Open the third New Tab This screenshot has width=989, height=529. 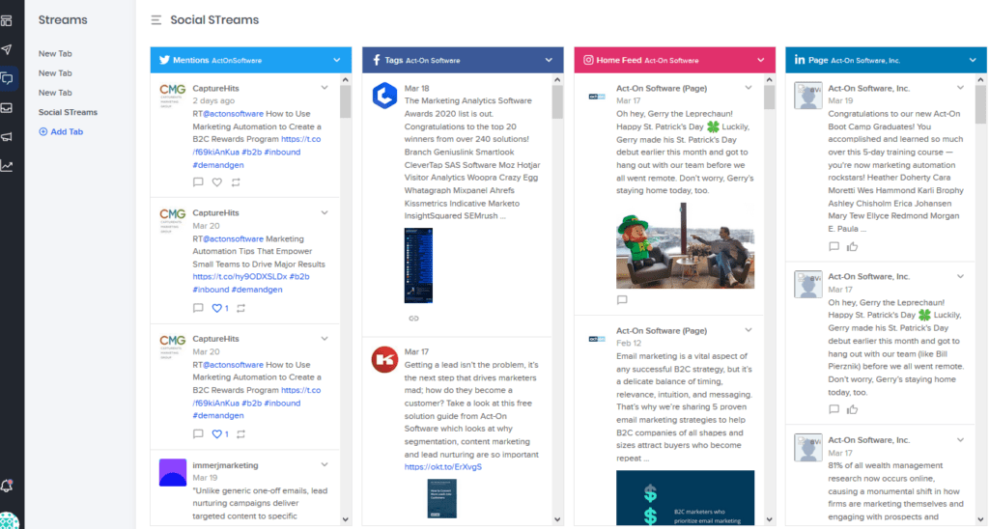55,93
